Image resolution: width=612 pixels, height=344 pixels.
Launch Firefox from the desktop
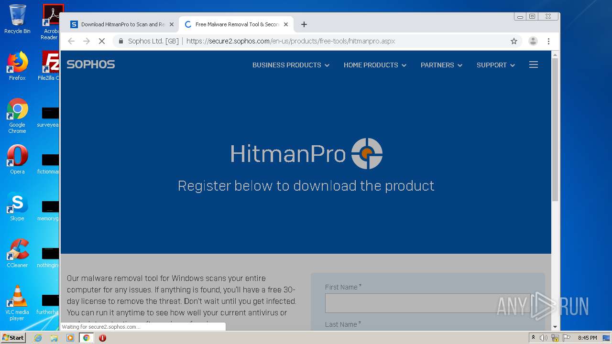tap(17, 66)
